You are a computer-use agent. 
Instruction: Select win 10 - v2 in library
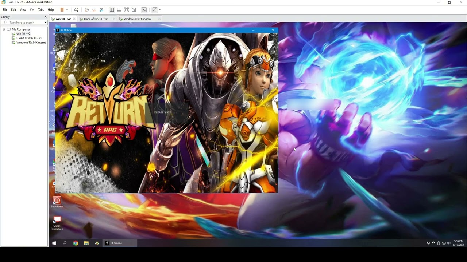pos(23,34)
